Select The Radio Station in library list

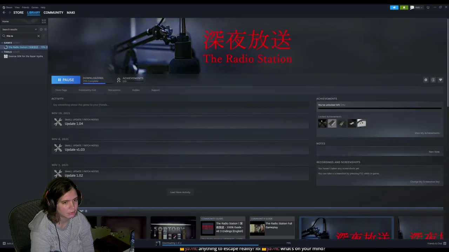(25, 47)
